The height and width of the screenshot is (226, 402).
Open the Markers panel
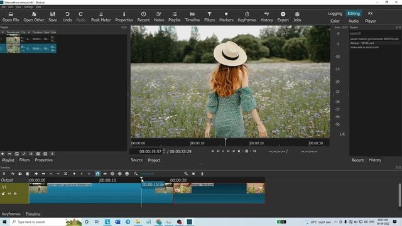[x=226, y=17]
